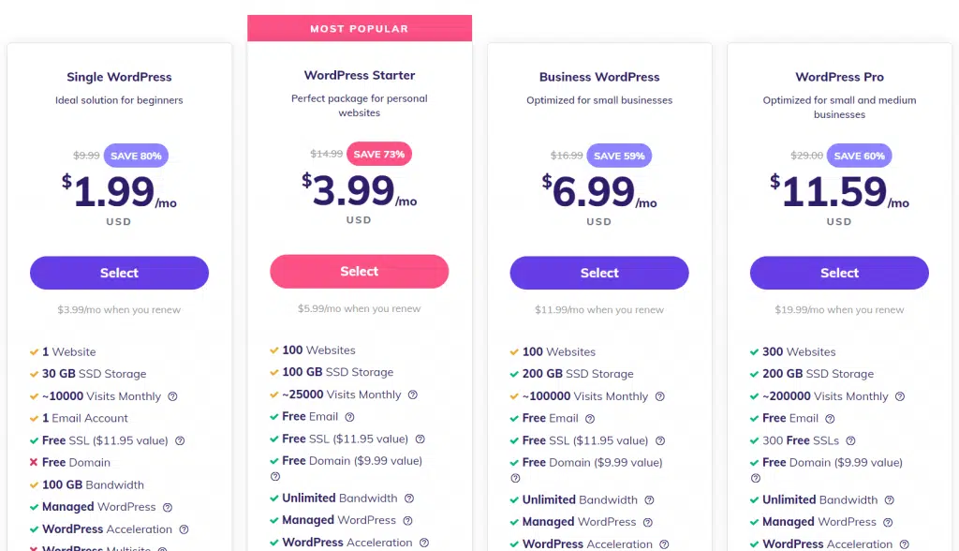Click the SAVE 80% badge
The width and height of the screenshot is (959, 551).
[x=136, y=156]
